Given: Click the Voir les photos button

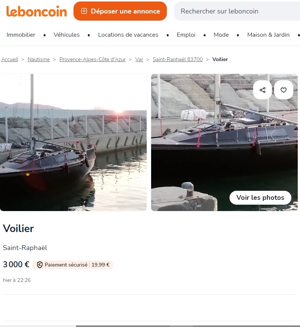Looking at the screenshot, I should pyautogui.click(x=260, y=198).
